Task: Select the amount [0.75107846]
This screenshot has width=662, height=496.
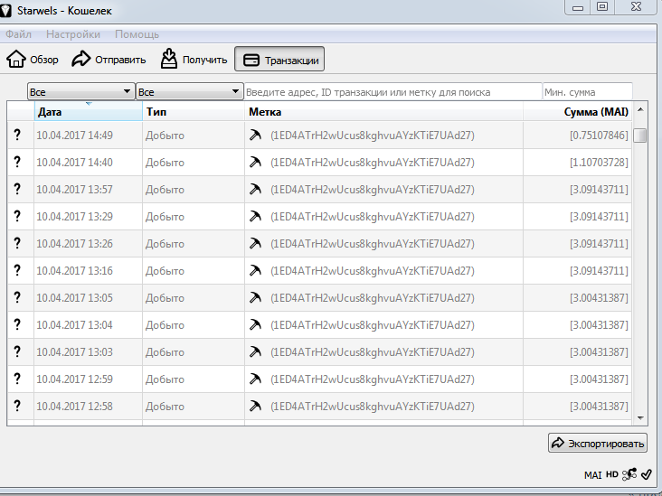Action: click(x=599, y=136)
